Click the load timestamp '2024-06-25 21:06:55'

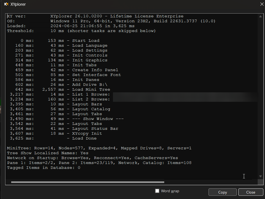76,26
